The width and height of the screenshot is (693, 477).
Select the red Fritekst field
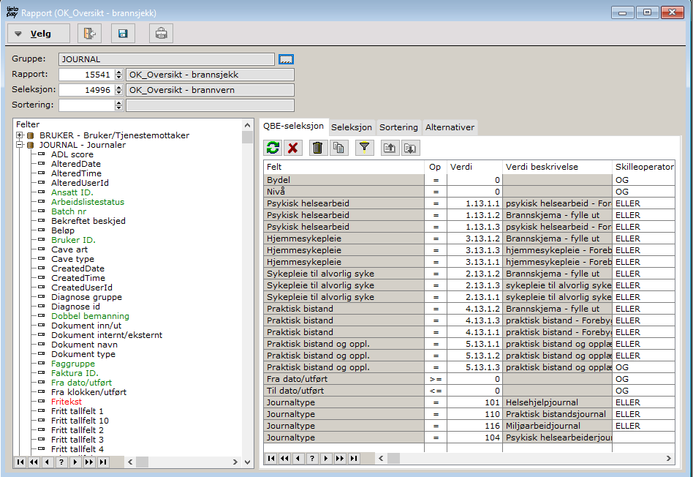67,402
